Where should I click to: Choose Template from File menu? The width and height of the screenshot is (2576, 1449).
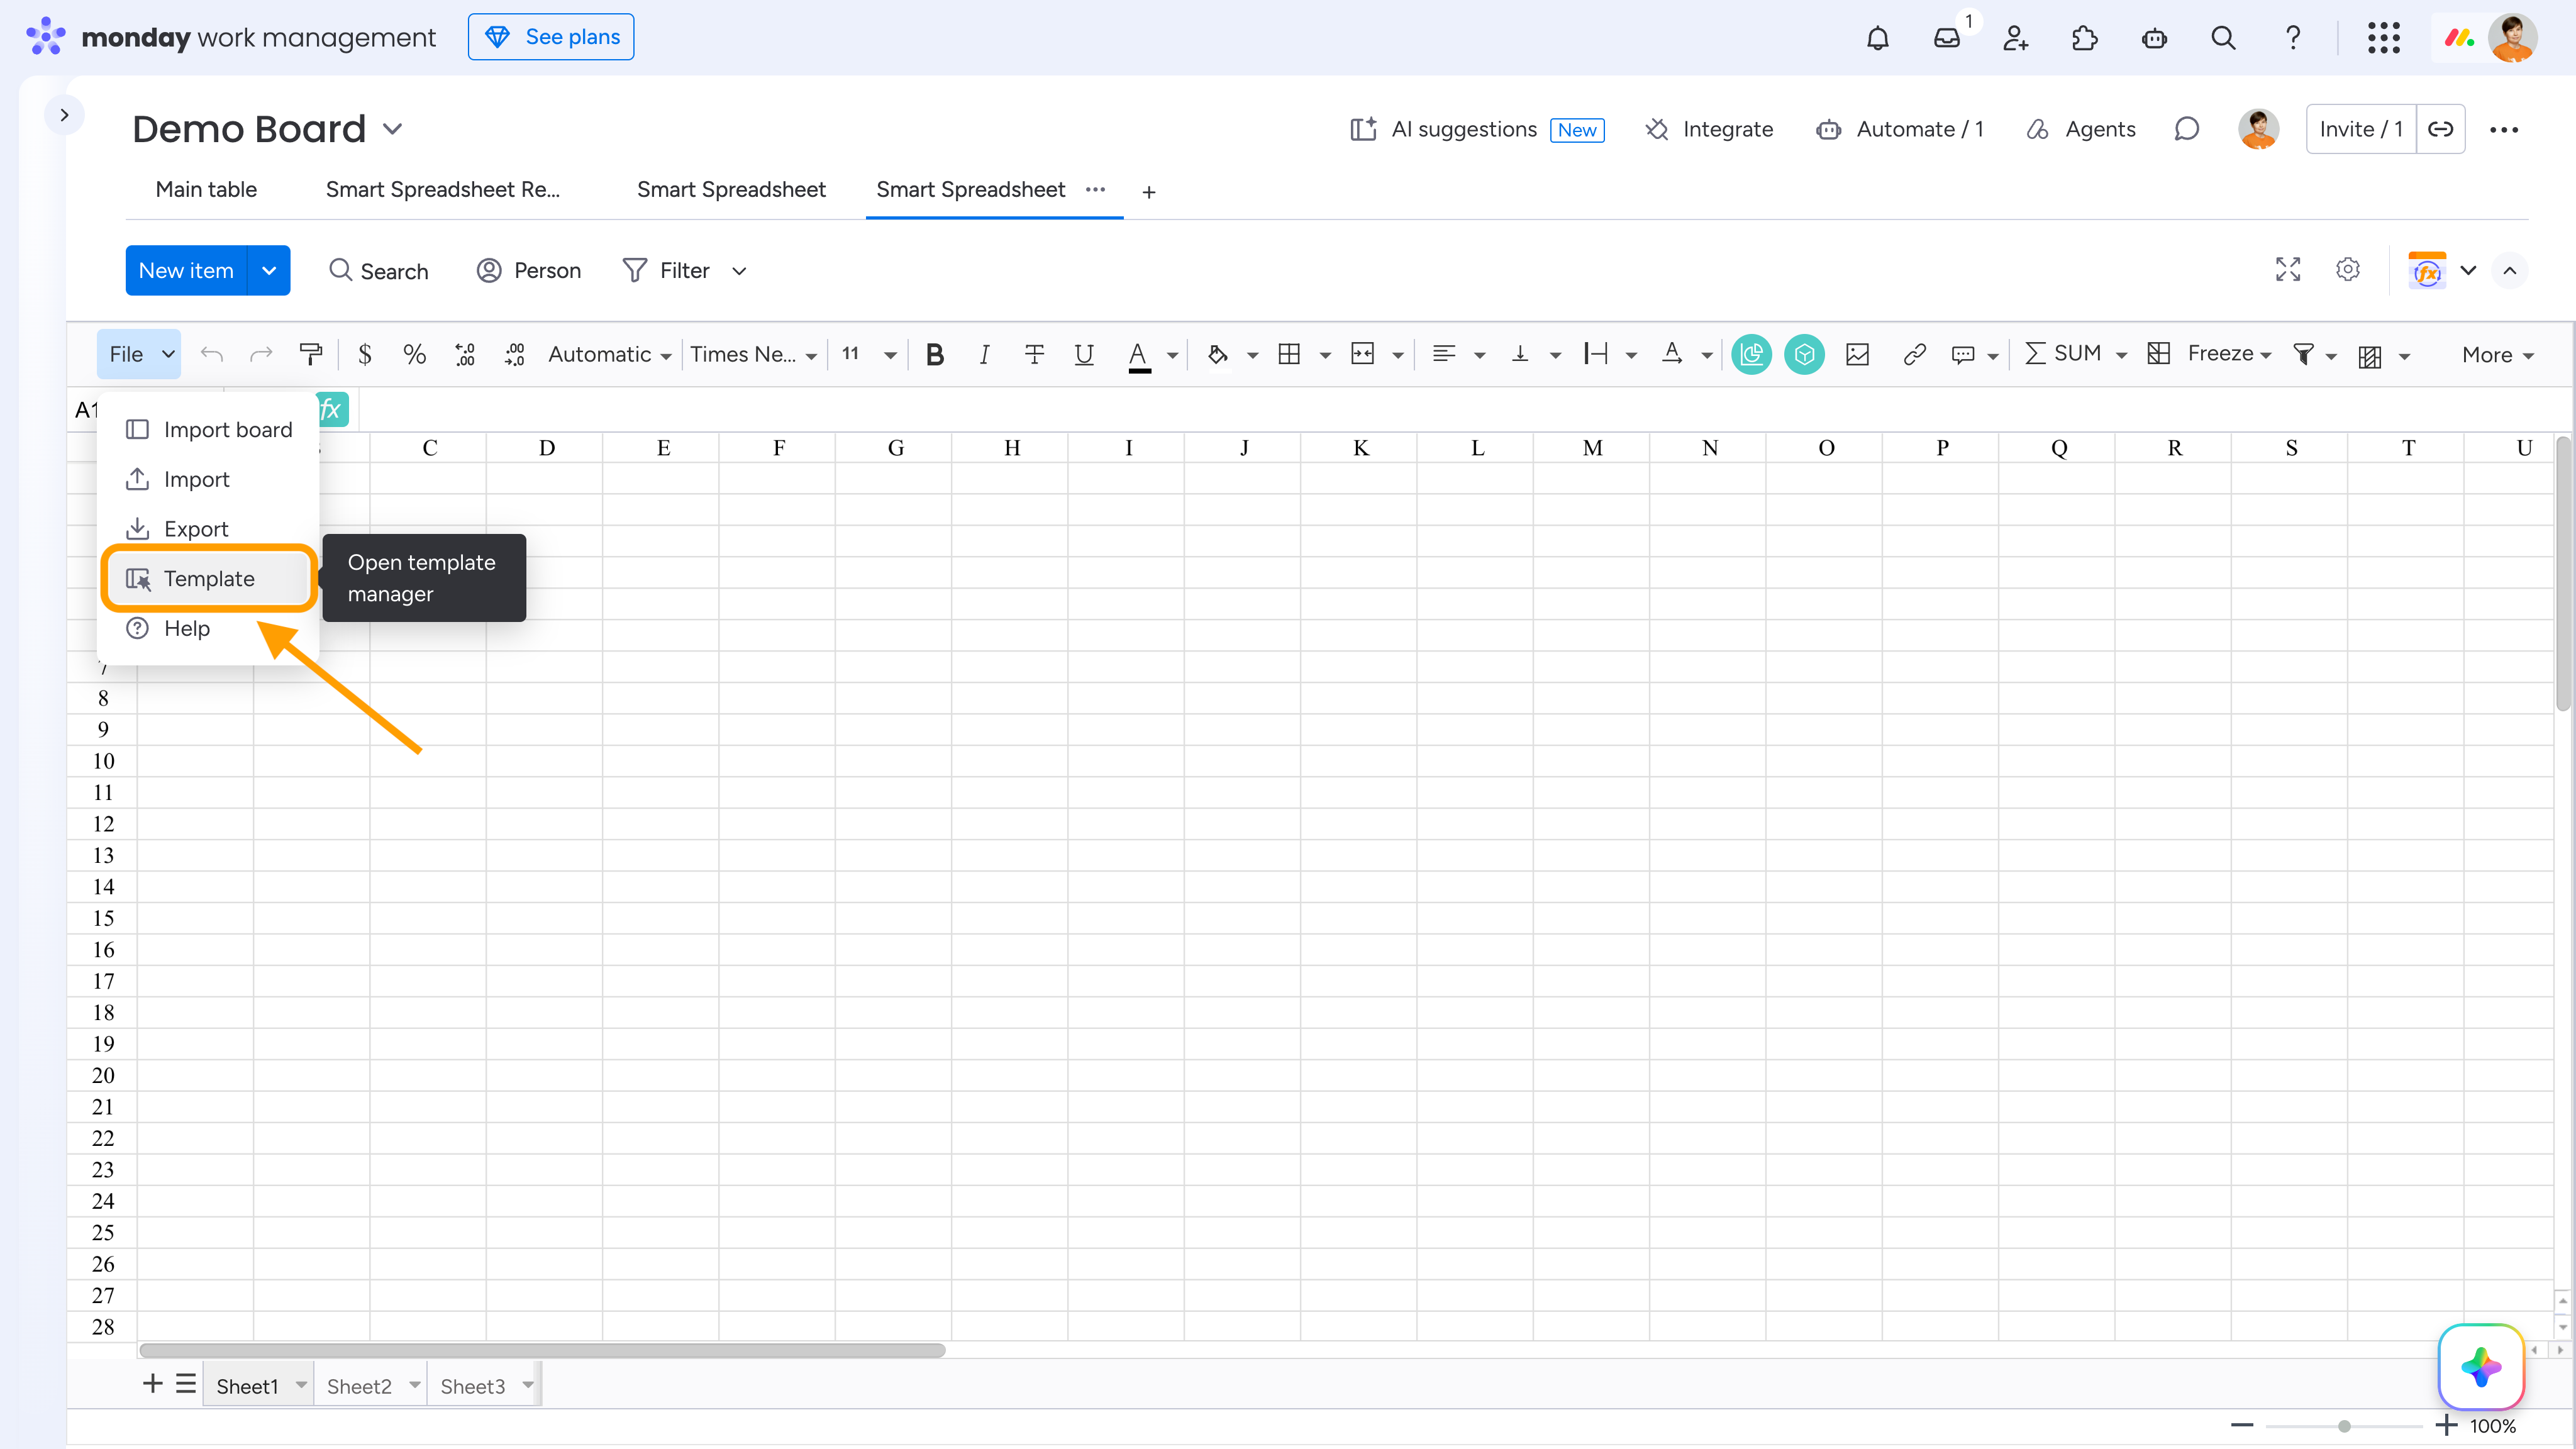pyautogui.click(x=209, y=579)
